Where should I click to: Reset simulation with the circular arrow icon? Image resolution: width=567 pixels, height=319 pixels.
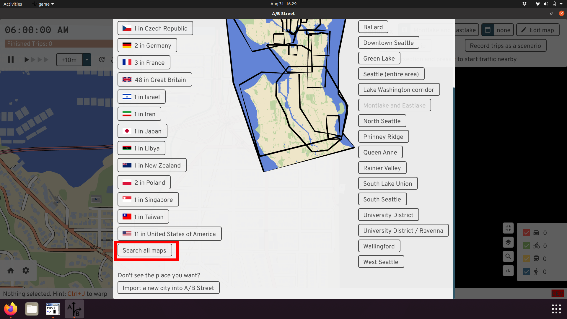click(x=102, y=60)
